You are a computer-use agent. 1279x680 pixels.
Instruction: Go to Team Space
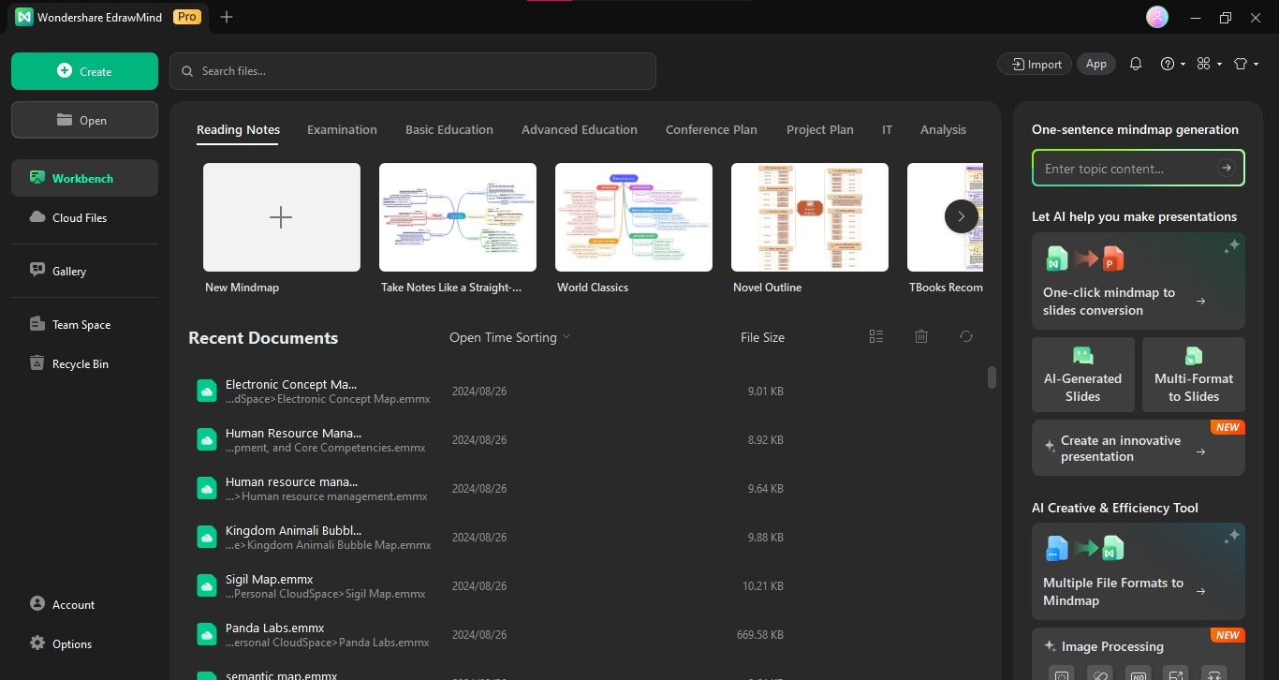(84, 324)
